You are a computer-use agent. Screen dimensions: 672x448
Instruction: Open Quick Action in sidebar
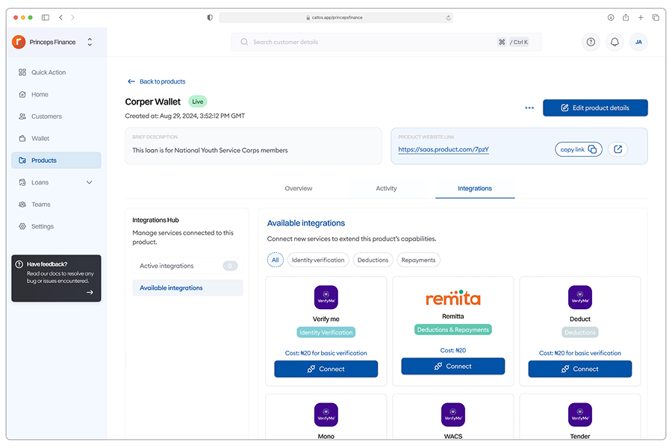pos(49,72)
